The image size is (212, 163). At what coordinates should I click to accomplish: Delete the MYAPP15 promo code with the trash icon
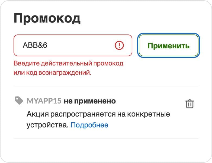point(189,104)
